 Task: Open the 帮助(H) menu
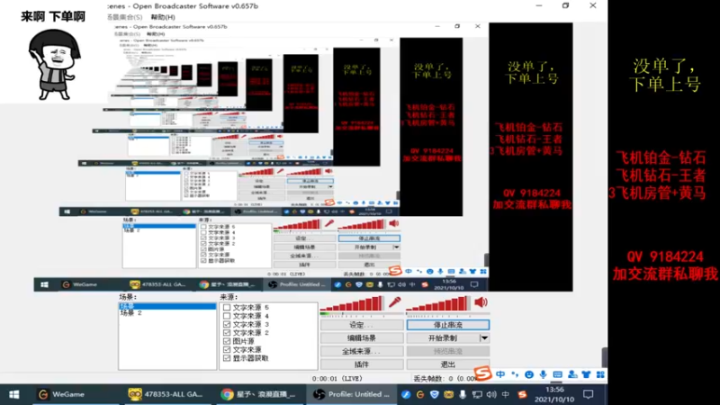[x=163, y=17]
